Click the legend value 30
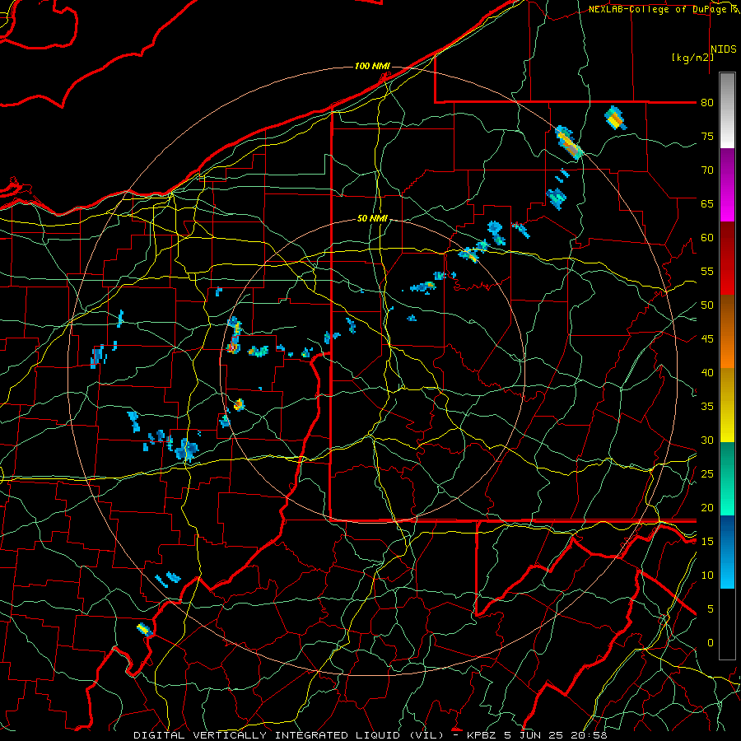 [707, 440]
